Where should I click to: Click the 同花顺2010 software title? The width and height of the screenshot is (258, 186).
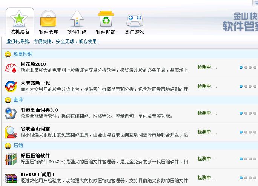coord(33,64)
